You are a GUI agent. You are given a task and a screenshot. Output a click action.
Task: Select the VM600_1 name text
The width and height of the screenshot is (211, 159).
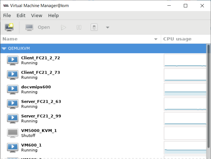(x=31, y=145)
